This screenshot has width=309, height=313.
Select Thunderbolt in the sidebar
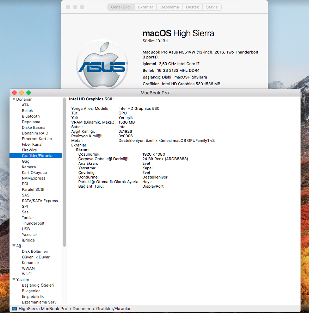click(33, 223)
